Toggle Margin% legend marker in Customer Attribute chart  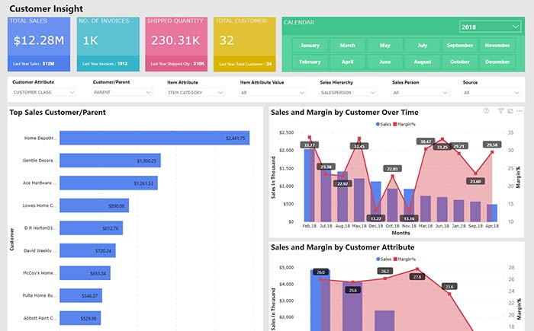(395, 259)
